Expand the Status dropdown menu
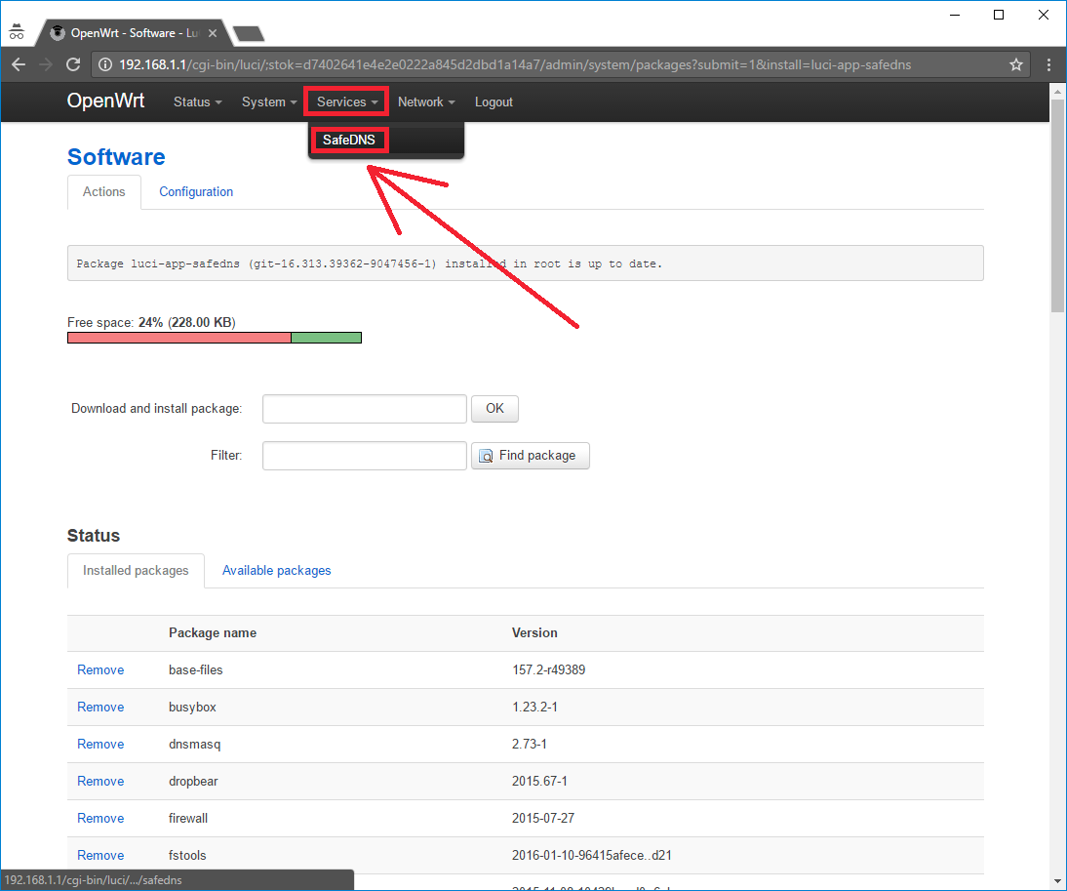Image resolution: width=1067 pixels, height=891 pixels. click(197, 102)
